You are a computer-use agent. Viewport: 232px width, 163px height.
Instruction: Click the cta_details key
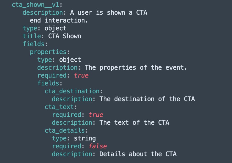tap(65, 131)
